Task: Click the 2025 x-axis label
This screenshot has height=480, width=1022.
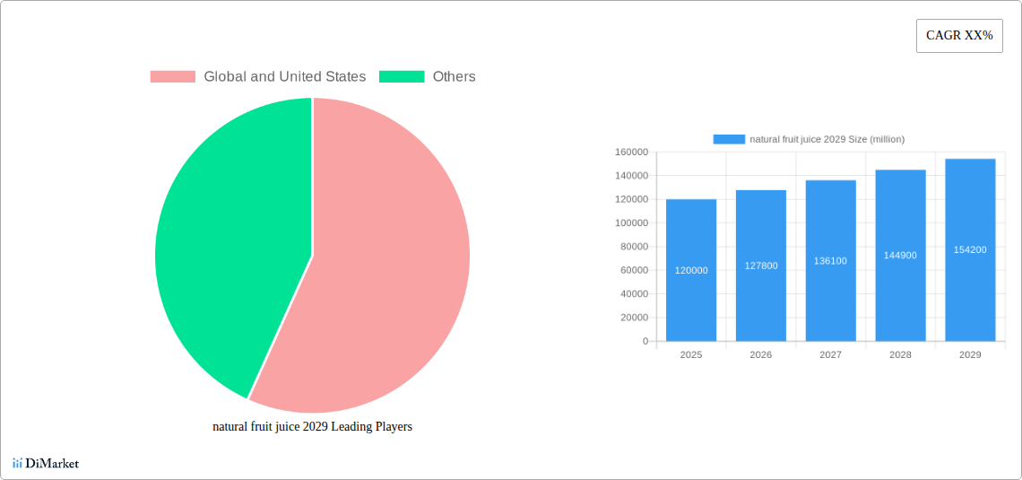Action: tap(691, 355)
